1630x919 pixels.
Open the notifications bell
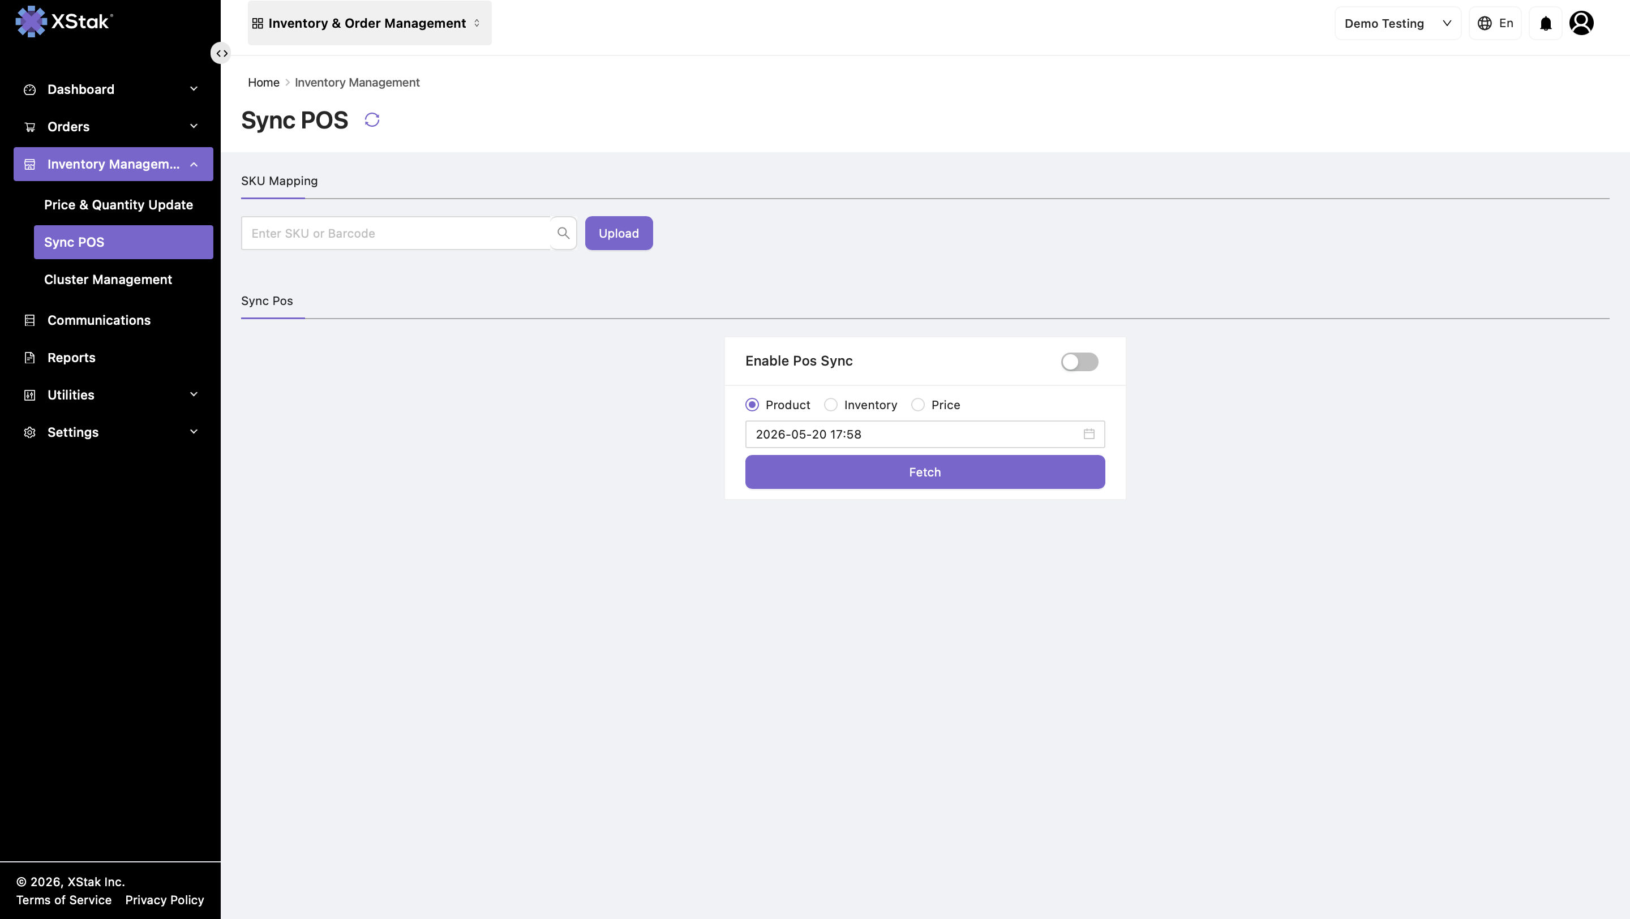point(1546,23)
